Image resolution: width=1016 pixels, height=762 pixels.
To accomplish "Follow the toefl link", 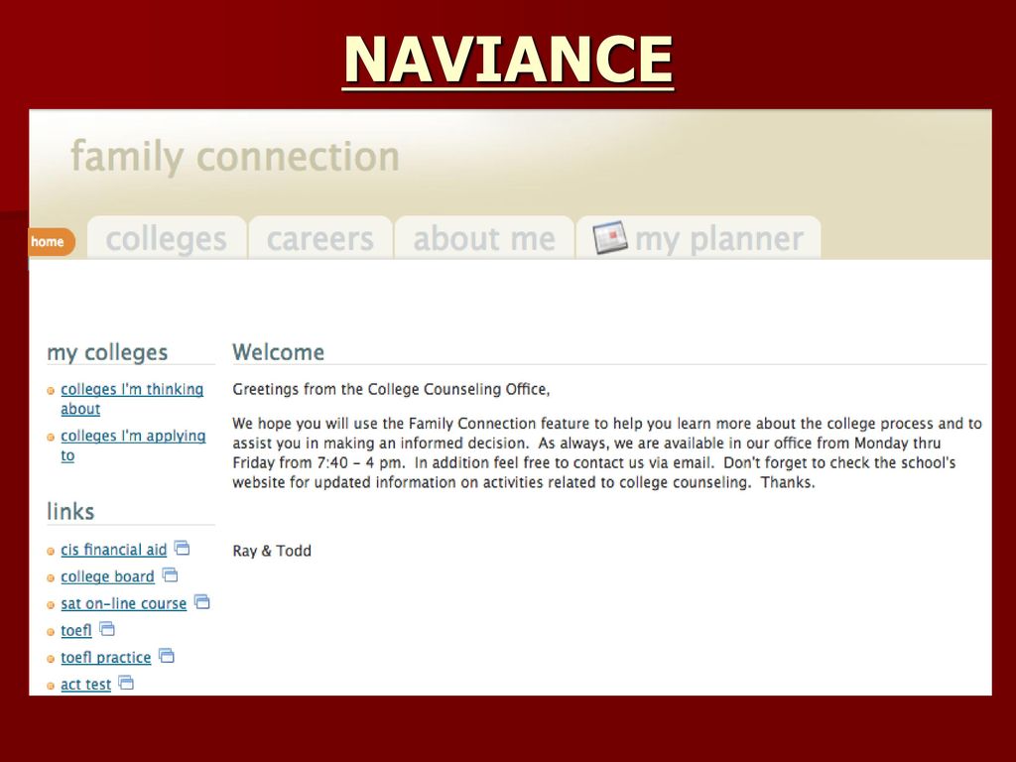I will click(x=76, y=630).
